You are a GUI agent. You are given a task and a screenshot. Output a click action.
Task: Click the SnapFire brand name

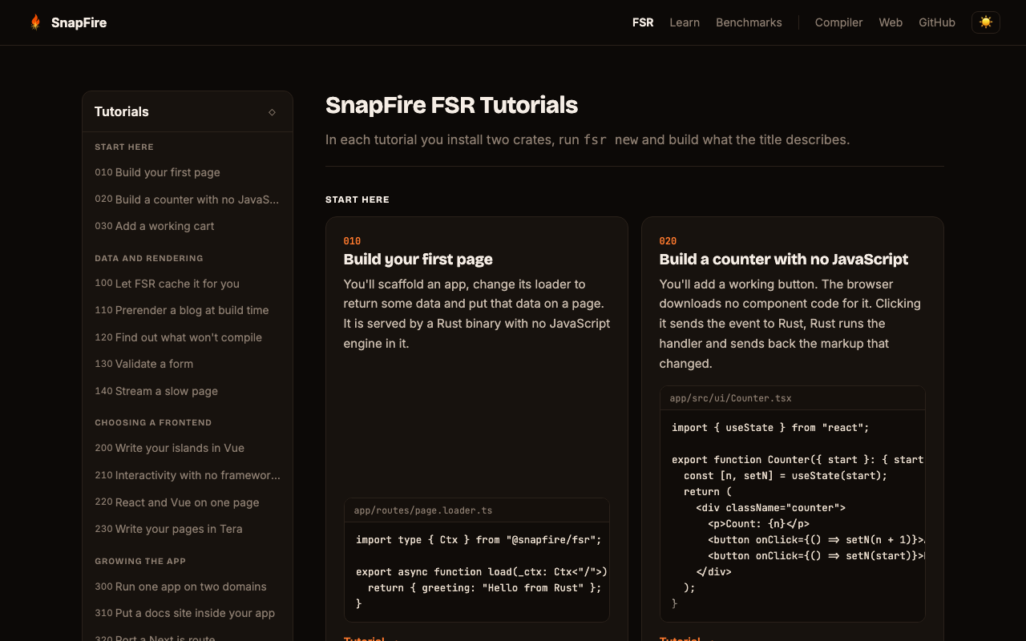click(79, 22)
